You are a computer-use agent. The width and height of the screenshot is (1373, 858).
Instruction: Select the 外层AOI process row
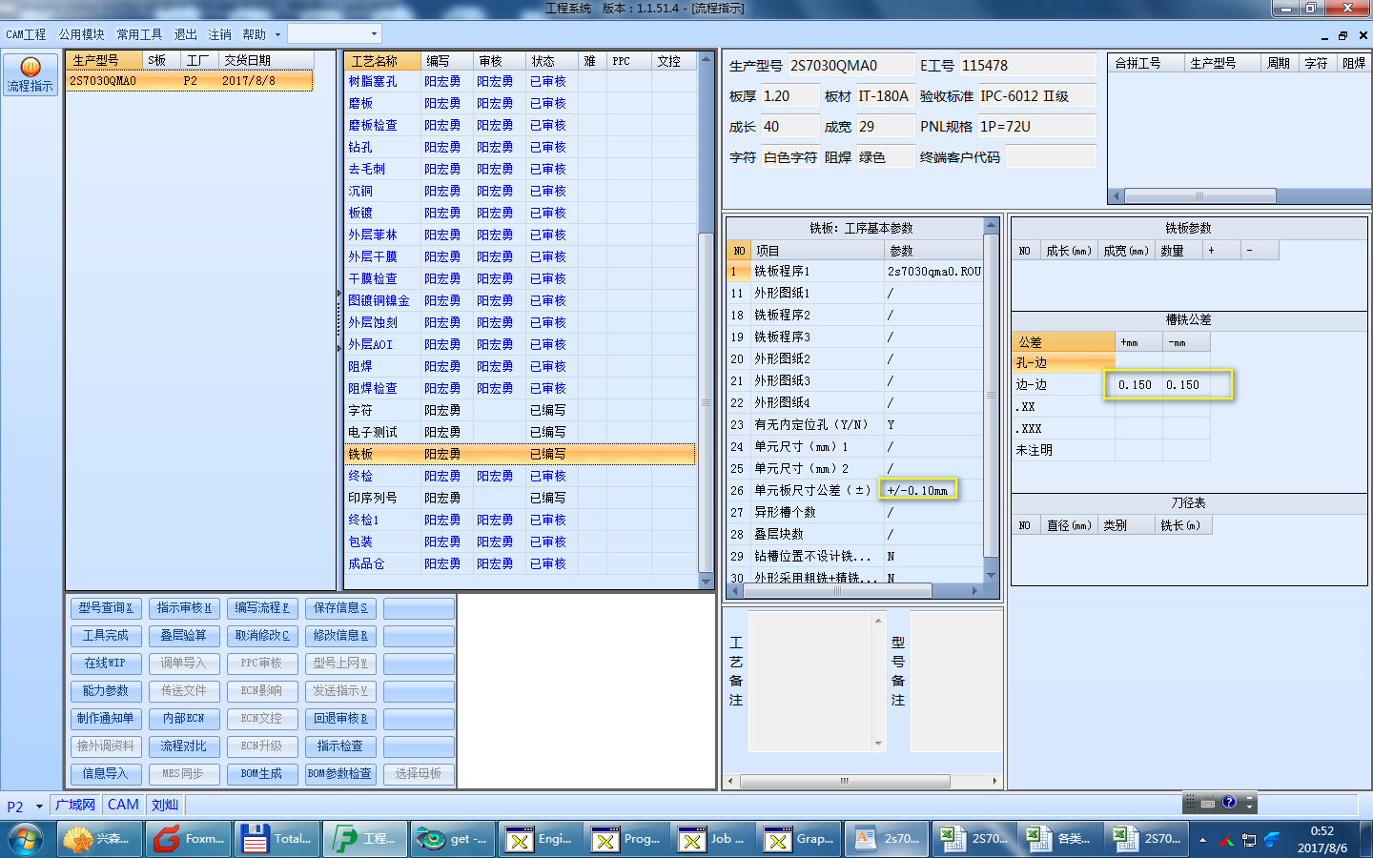click(x=521, y=344)
